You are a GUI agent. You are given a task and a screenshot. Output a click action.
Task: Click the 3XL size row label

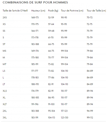(5, 118)
